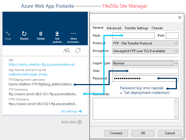
Task: Open More commands ellipsis icon
Action: 74,34
